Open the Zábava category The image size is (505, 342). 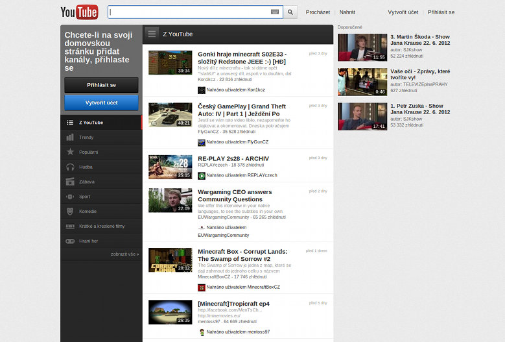101,182
